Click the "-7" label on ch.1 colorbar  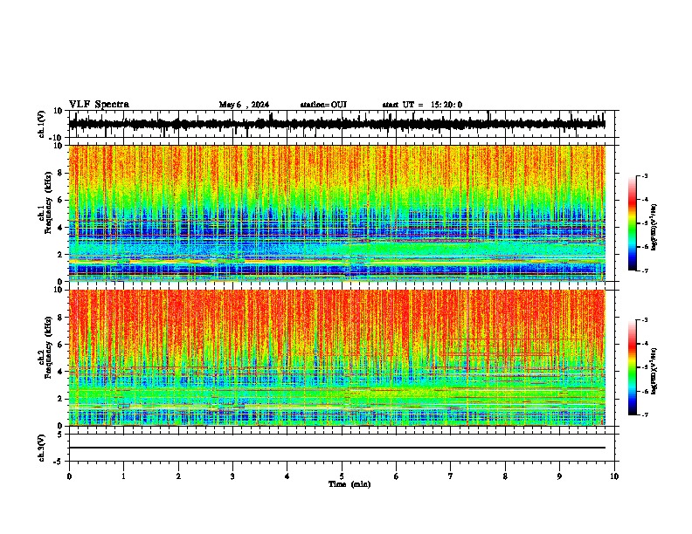click(645, 270)
